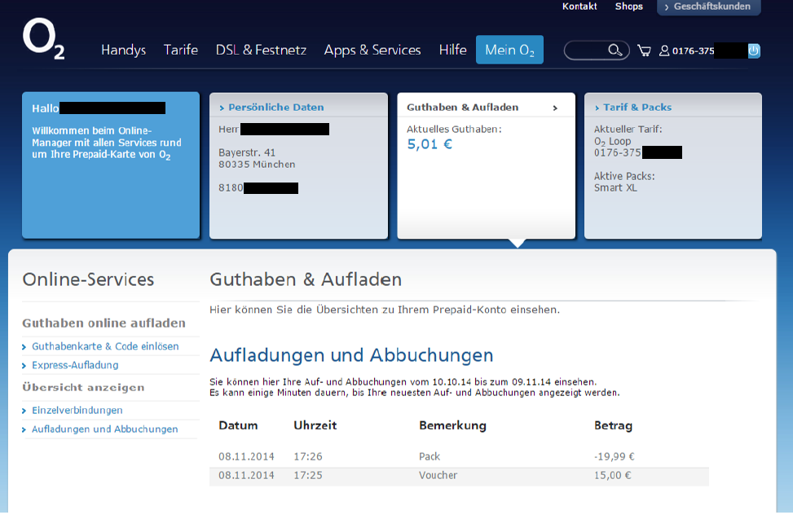The image size is (793, 515).
Task: Open Aufladungen und Abbuchungen sidebar link
Action: tap(104, 429)
